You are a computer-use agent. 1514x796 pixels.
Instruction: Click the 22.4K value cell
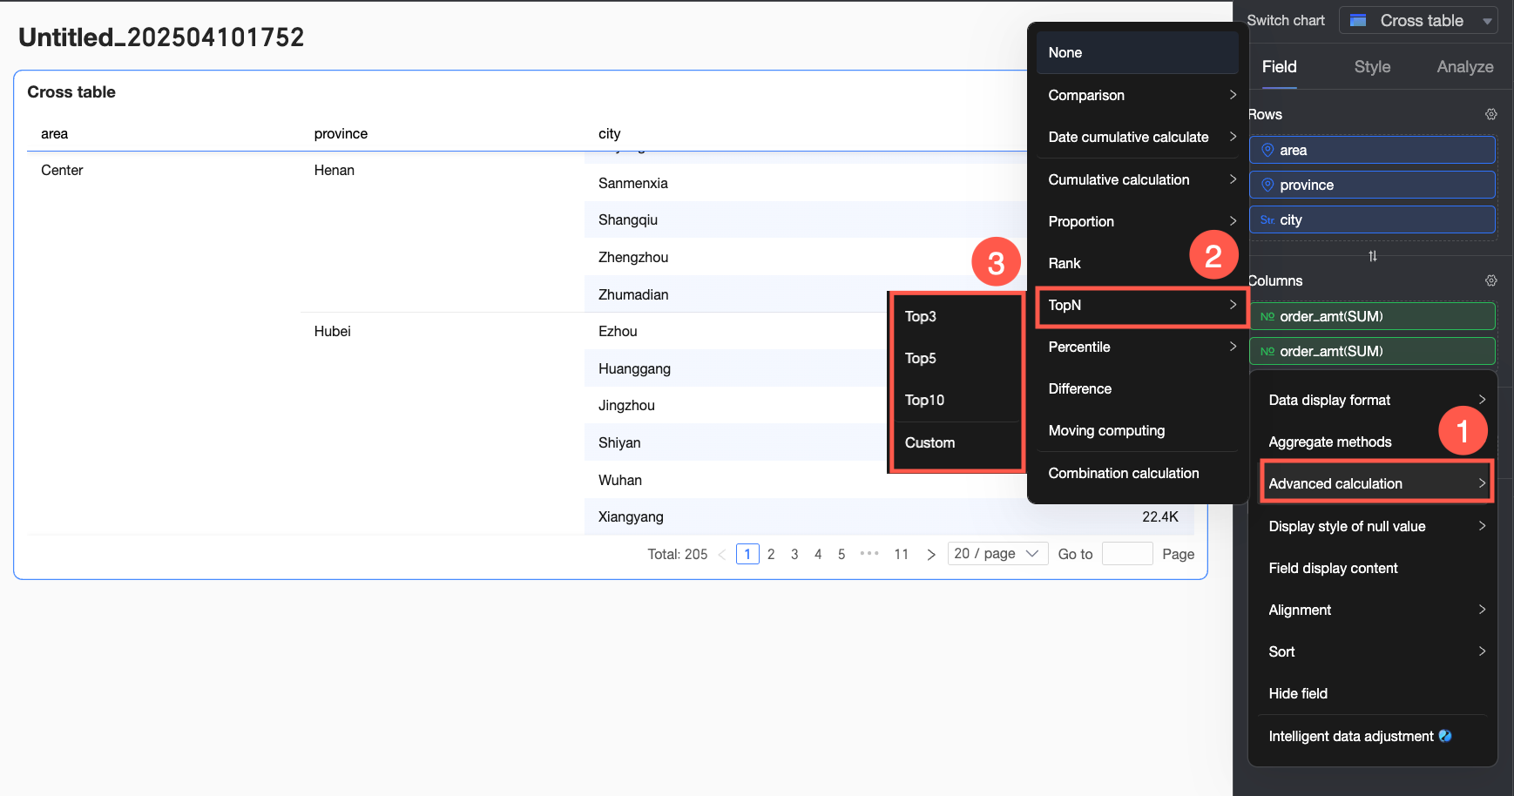click(x=1160, y=516)
